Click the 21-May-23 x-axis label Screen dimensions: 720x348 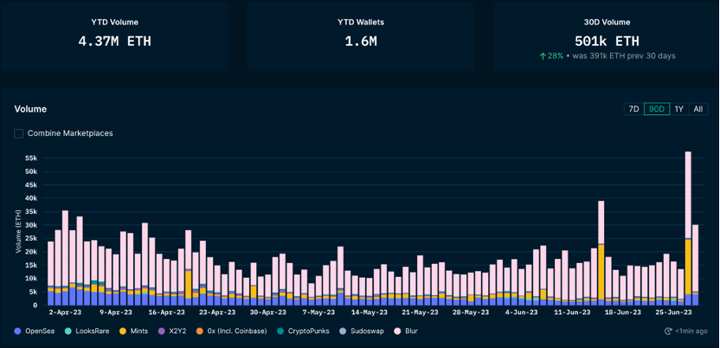419,313
